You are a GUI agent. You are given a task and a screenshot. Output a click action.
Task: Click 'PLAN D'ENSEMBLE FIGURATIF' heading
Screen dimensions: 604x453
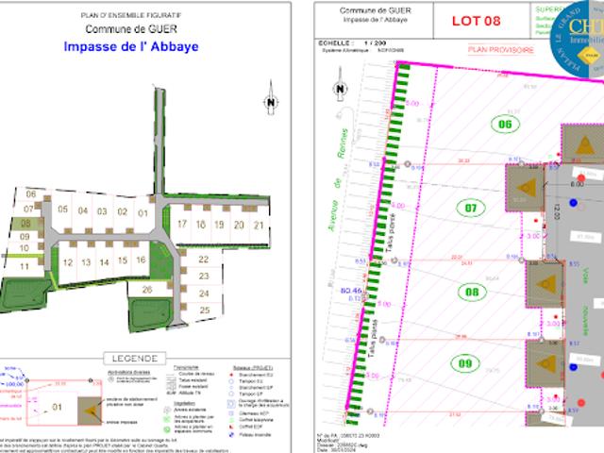131,15
